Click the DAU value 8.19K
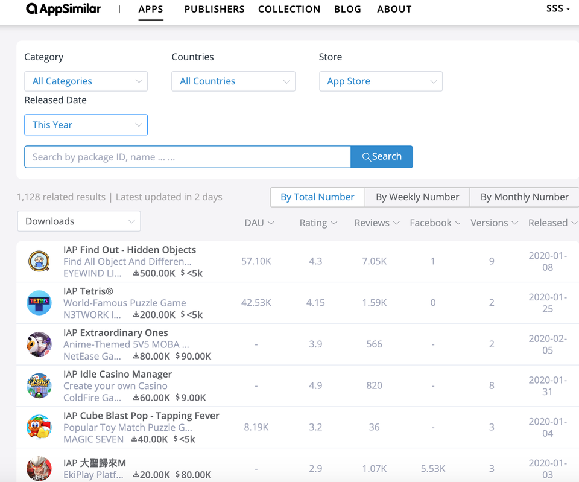This screenshot has height=482, width=579. click(x=256, y=427)
